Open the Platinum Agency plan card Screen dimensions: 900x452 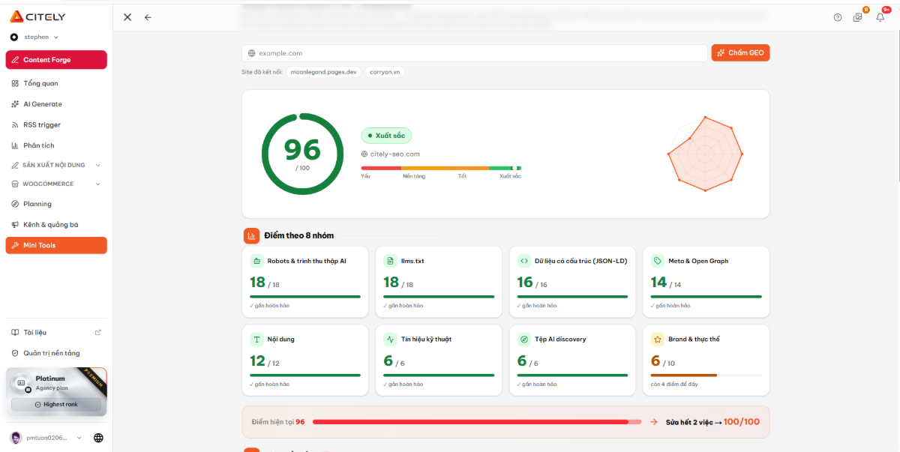pyautogui.click(x=56, y=392)
